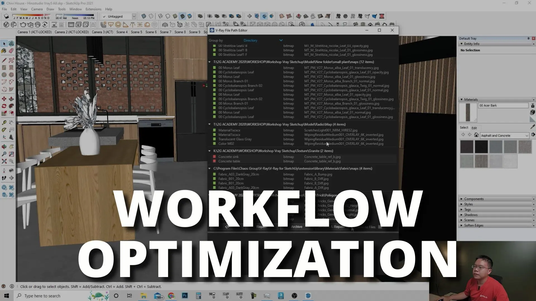Collapse the Fabric\maps group
The image size is (536, 301).
click(x=210, y=168)
